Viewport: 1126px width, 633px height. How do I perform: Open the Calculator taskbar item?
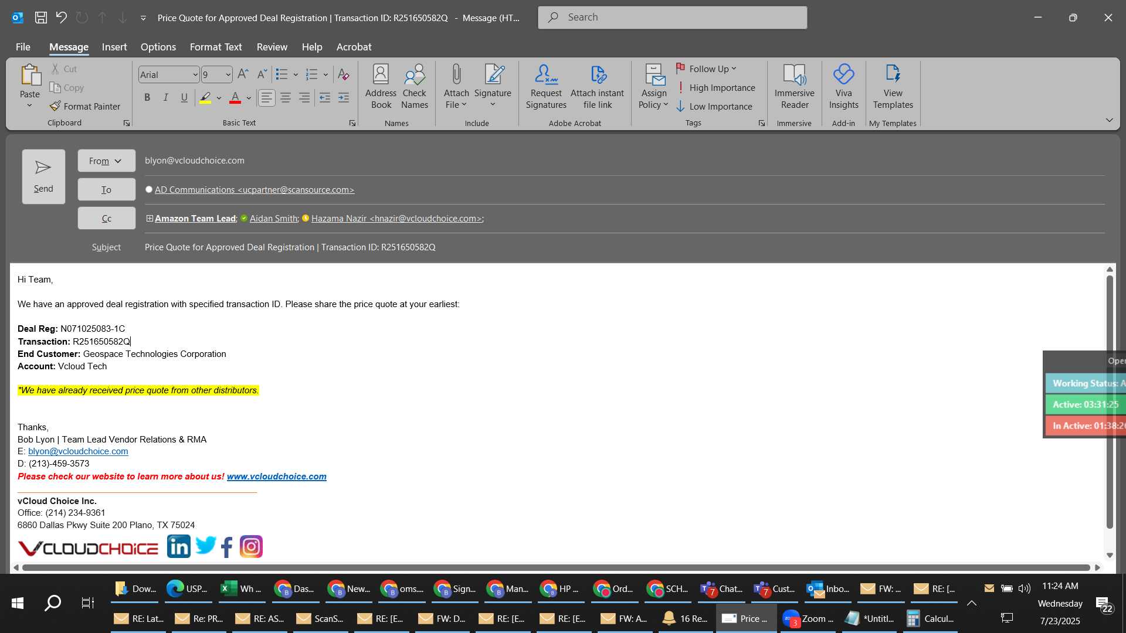tap(931, 618)
